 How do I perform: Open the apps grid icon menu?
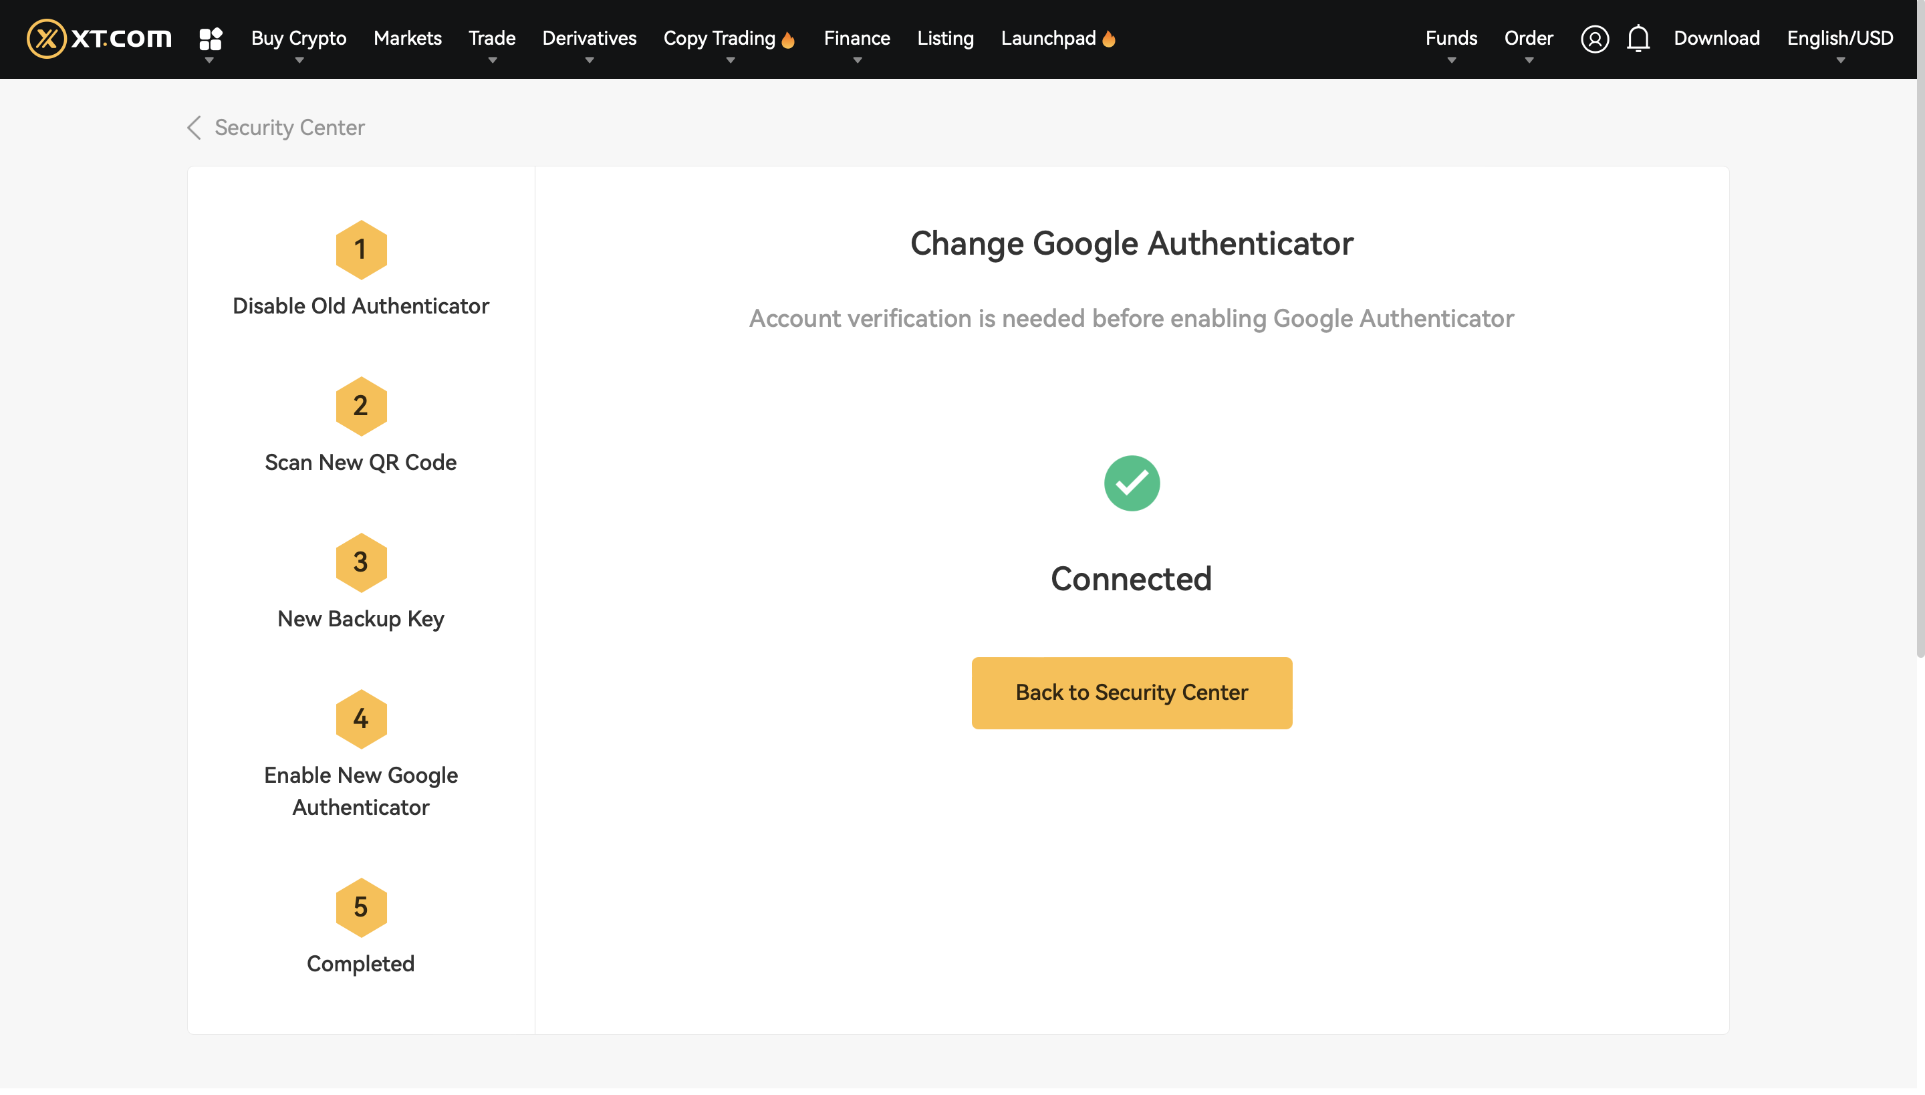click(211, 39)
